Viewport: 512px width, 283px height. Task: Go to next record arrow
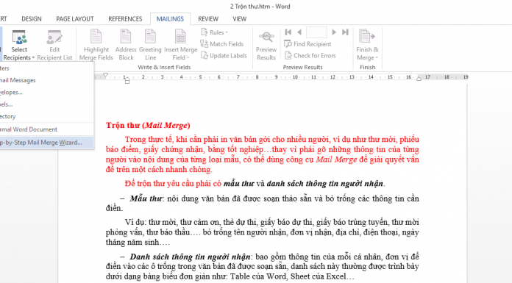point(334,32)
